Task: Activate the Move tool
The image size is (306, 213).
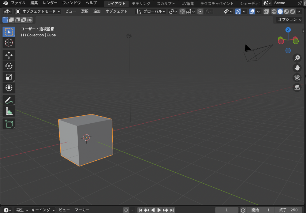Action: click(x=9, y=55)
